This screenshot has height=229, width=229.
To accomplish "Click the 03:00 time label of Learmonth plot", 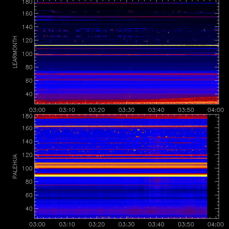I will click(37, 110).
